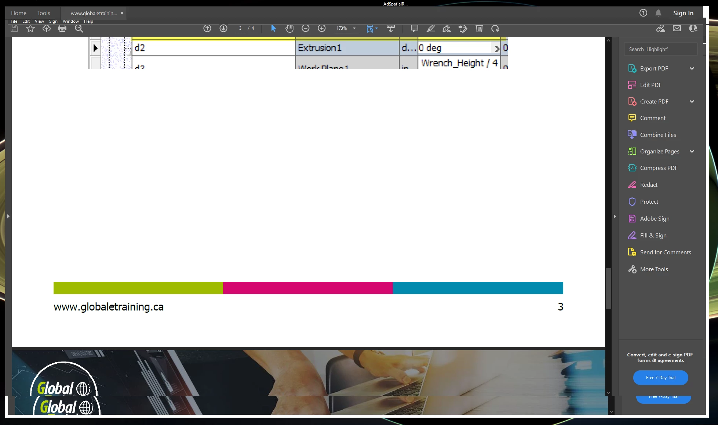Click the trash delete icon
This screenshot has height=425, width=718.
point(479,29)
